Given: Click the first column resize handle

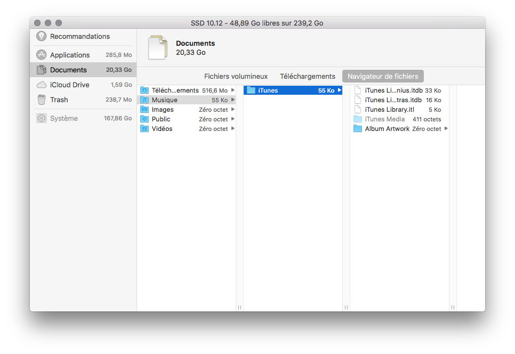Looking at the screenshot, I should point(239,307).
